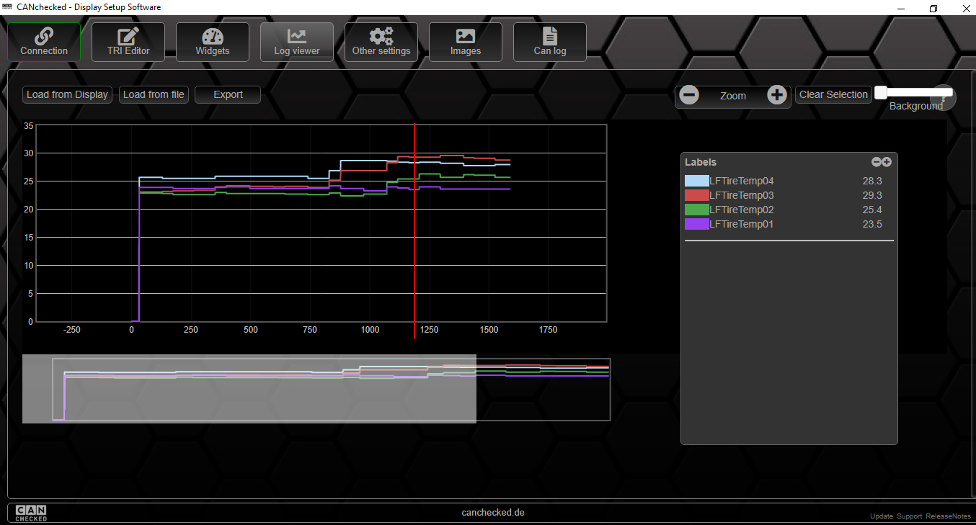976x525 pixels.
Task: Minimize the CANchecked window
Action: pos(901,8)
